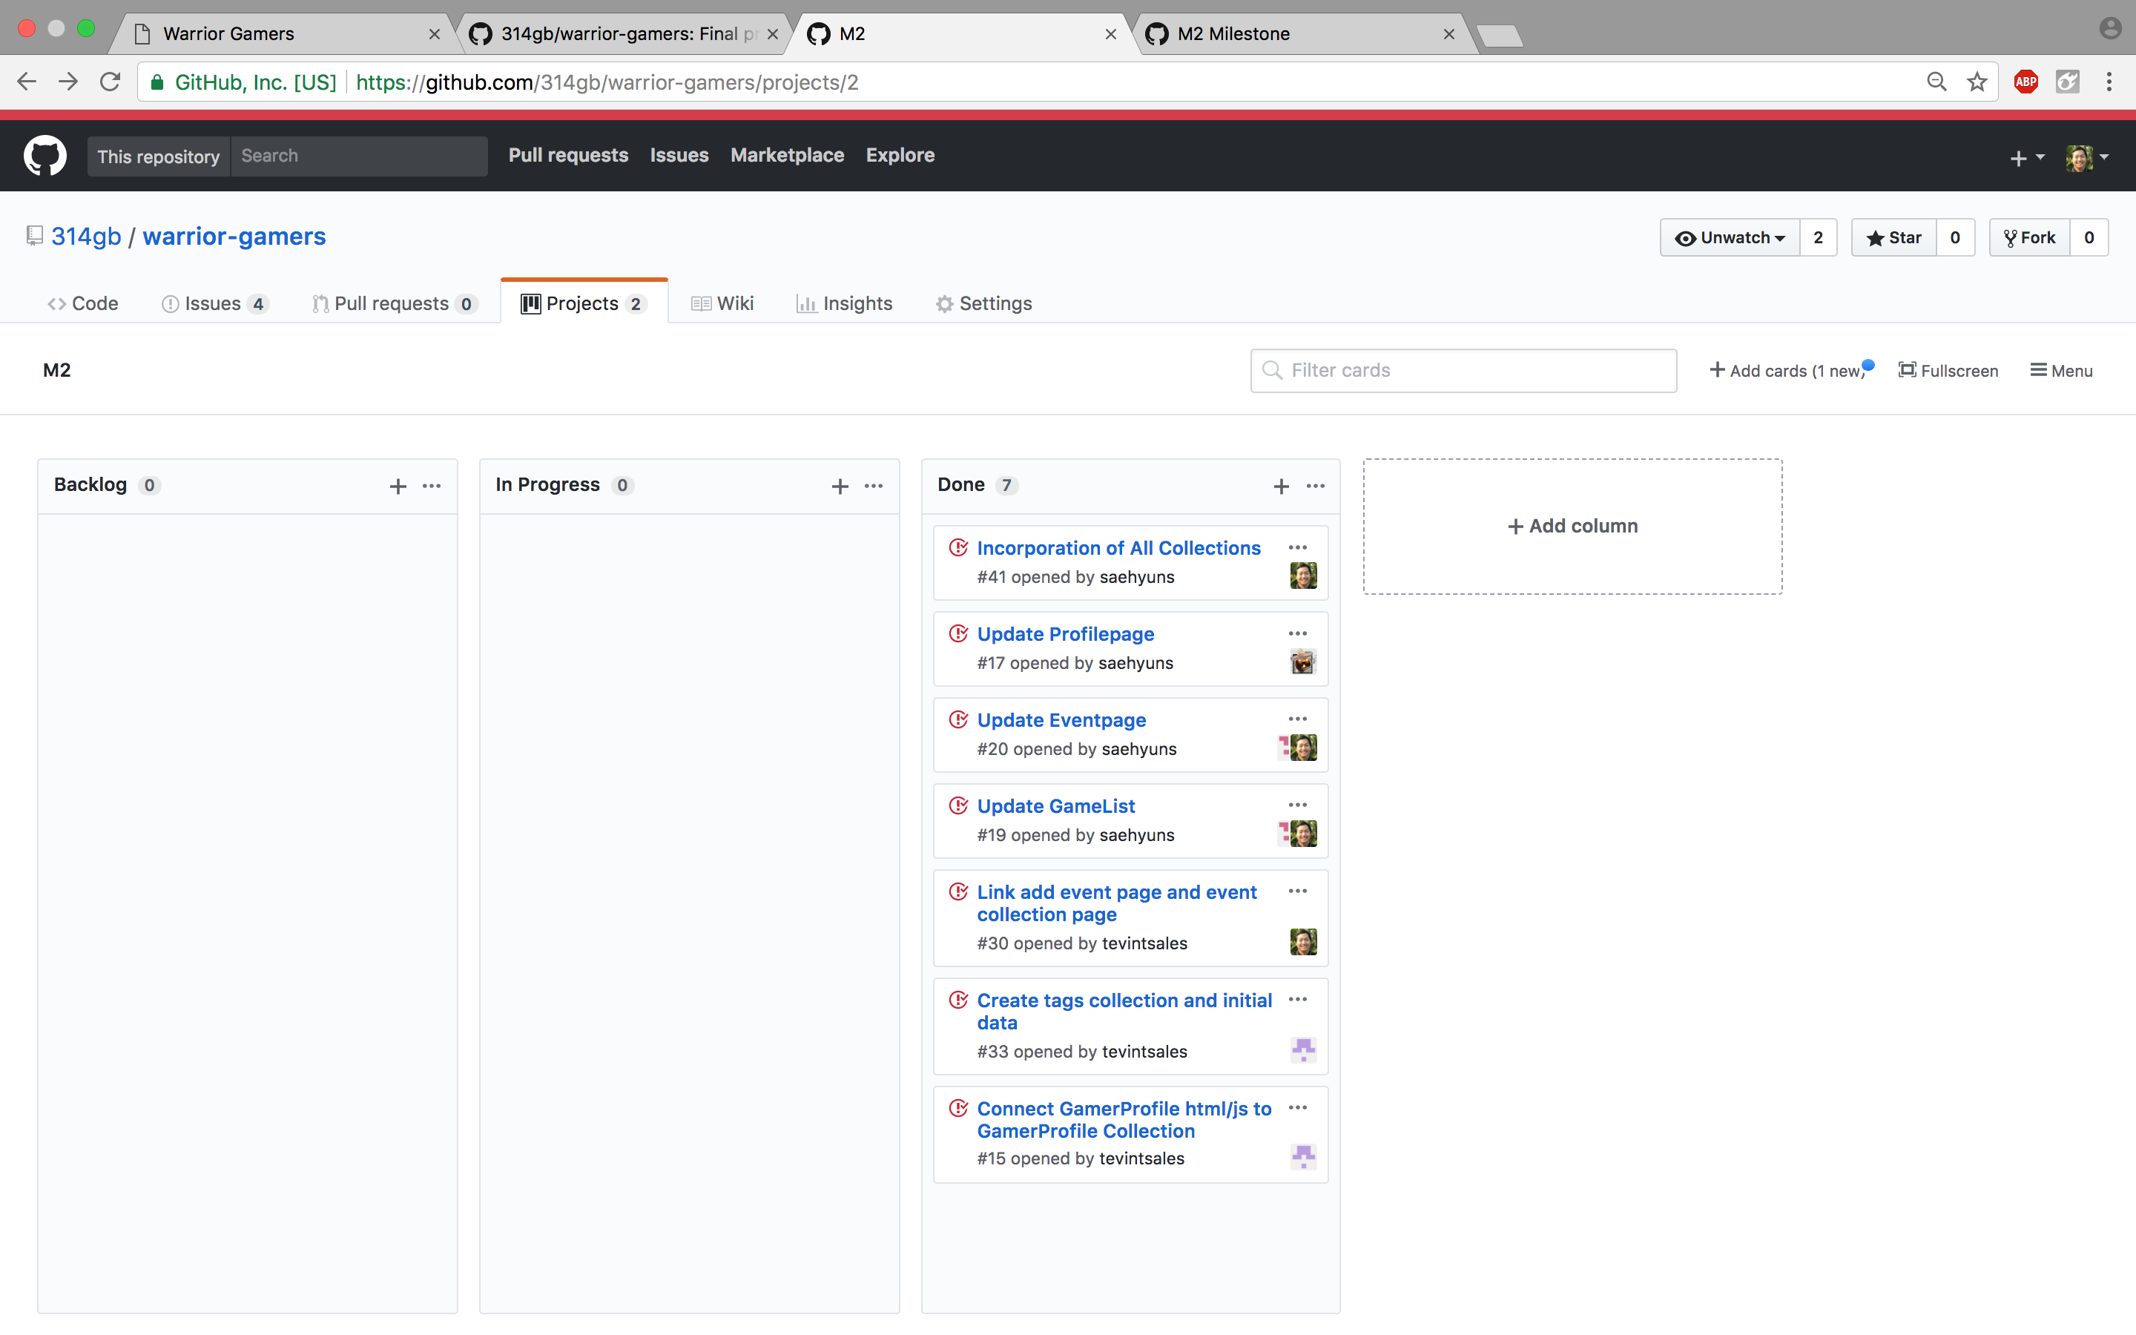The image size is (2136, 1335).
Task: Click assignee avatar on issue #33 card
Action: click(1303, 1049)
